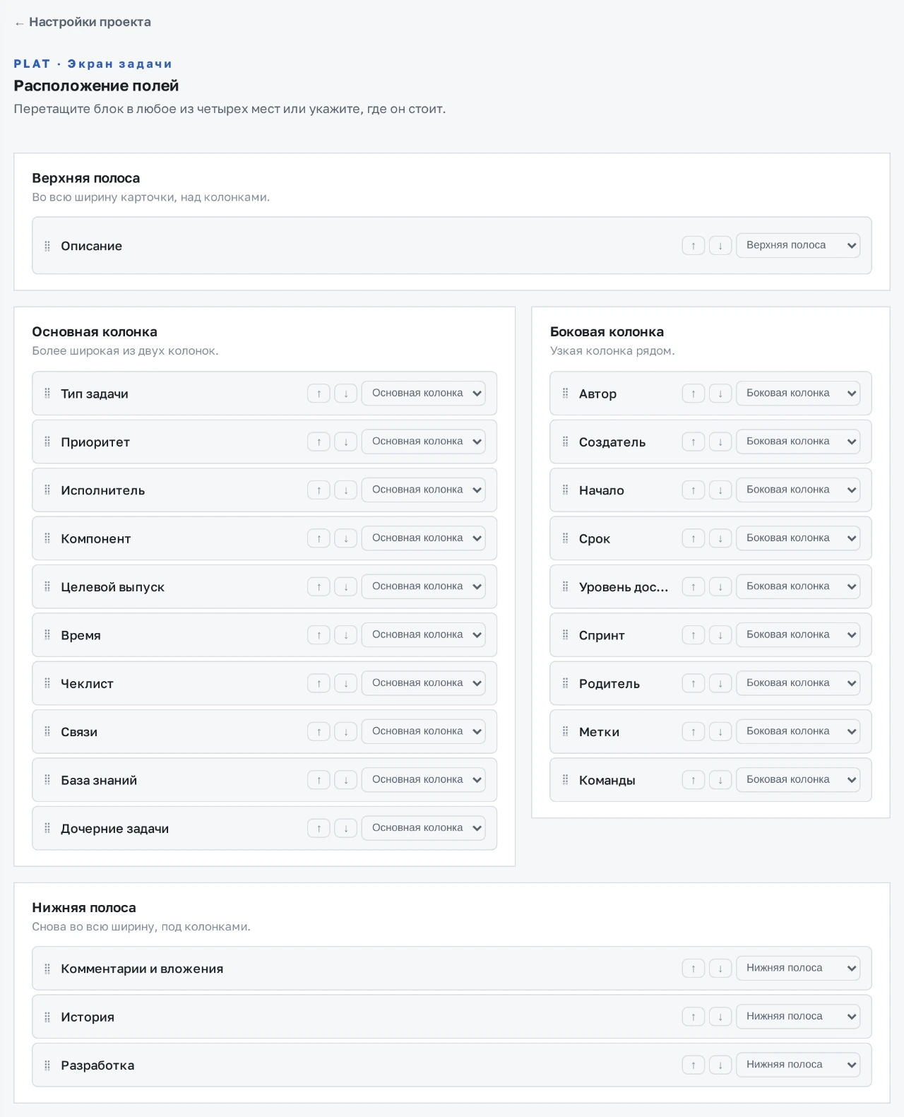Move Приоритет down one position
This screenshot has height=1117, width=904.
[x=346, y=442]
